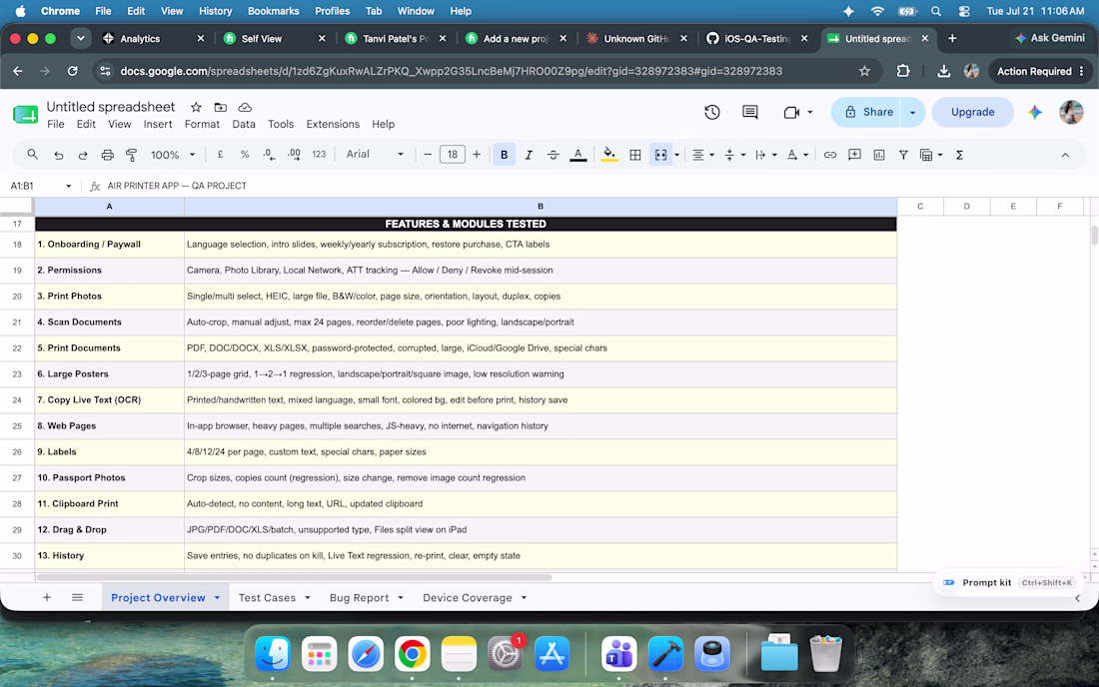Redo the last action
The height and width of the screenshot is (687, 1099).
(x=83, y=155)
